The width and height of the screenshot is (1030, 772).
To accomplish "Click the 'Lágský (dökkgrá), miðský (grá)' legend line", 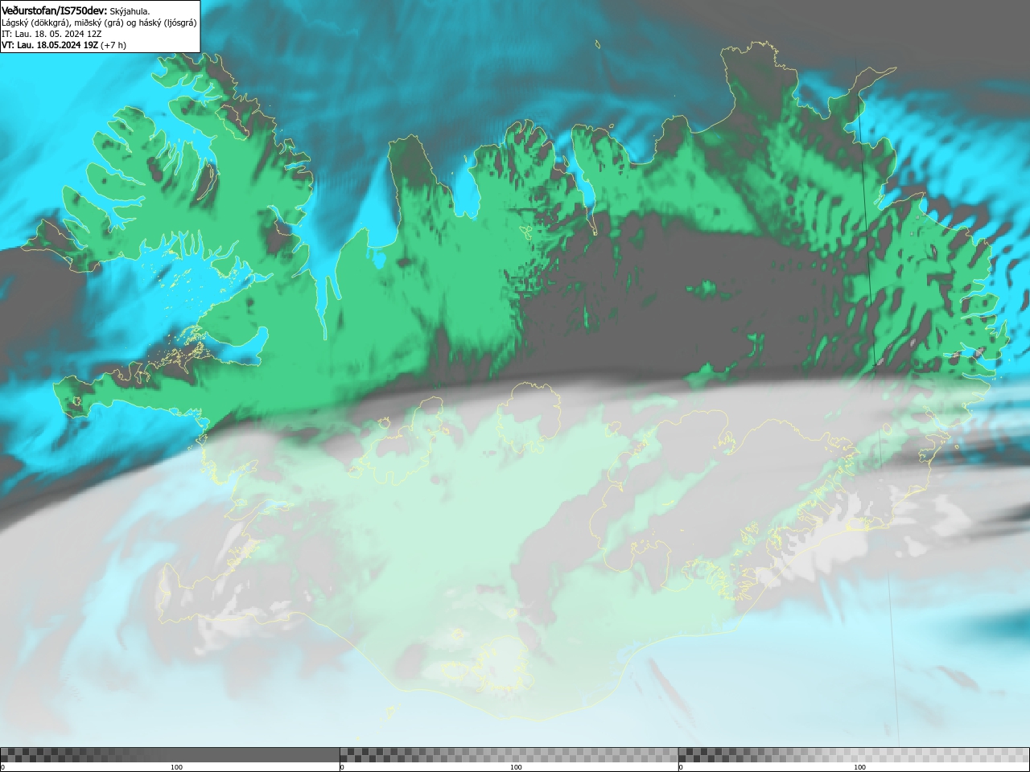I will [x=99, y=23].
